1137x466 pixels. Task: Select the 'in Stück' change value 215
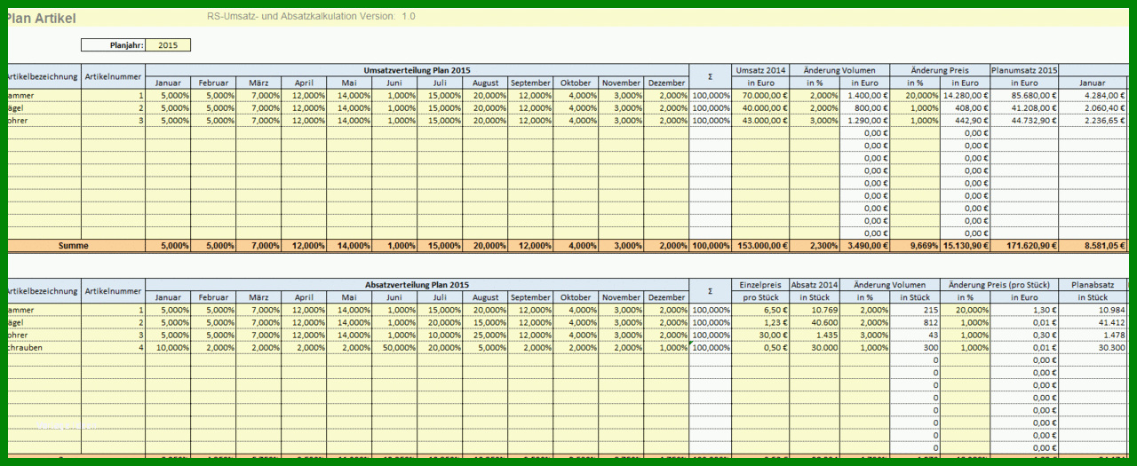pyautogui.click(x=915, y=310)
